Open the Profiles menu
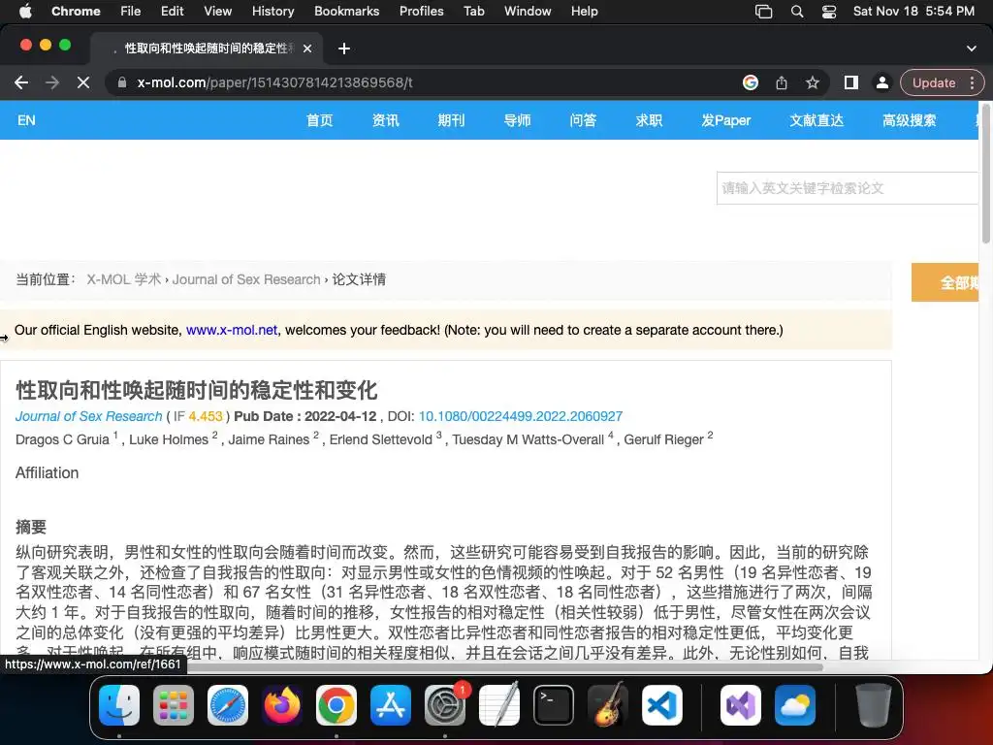 [x=421, y=12]
